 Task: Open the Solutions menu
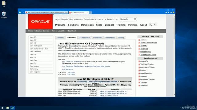tap(73, 25)
